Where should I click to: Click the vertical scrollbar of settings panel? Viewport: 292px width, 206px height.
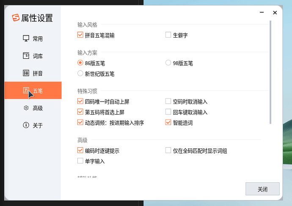(270, 72)
